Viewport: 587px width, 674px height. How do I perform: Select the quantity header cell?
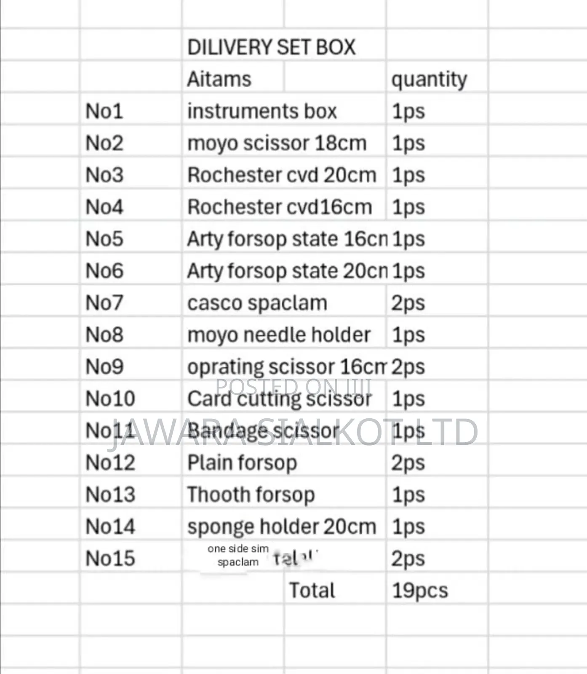click(437, 77)
